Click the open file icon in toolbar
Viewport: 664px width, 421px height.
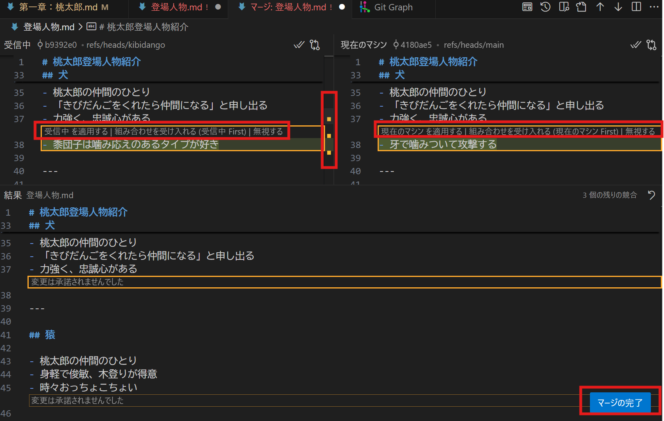[x=582, y=7]
